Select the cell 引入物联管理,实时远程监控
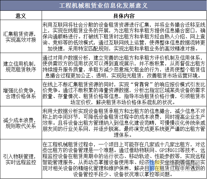 21,159
